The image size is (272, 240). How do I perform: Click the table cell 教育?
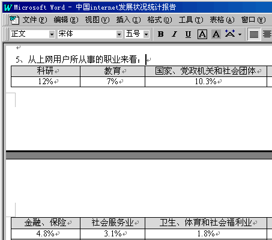112,71
